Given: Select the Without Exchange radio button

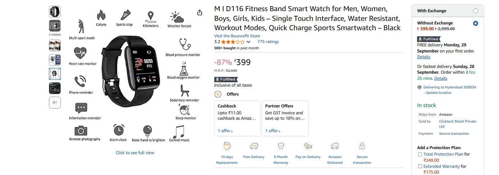Looking at the screenshot, I should pos(476,23).
